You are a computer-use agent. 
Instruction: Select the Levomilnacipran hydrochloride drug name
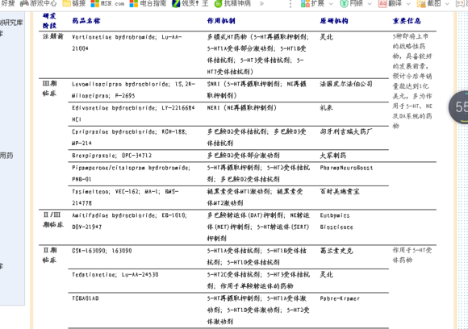point(133,90)
